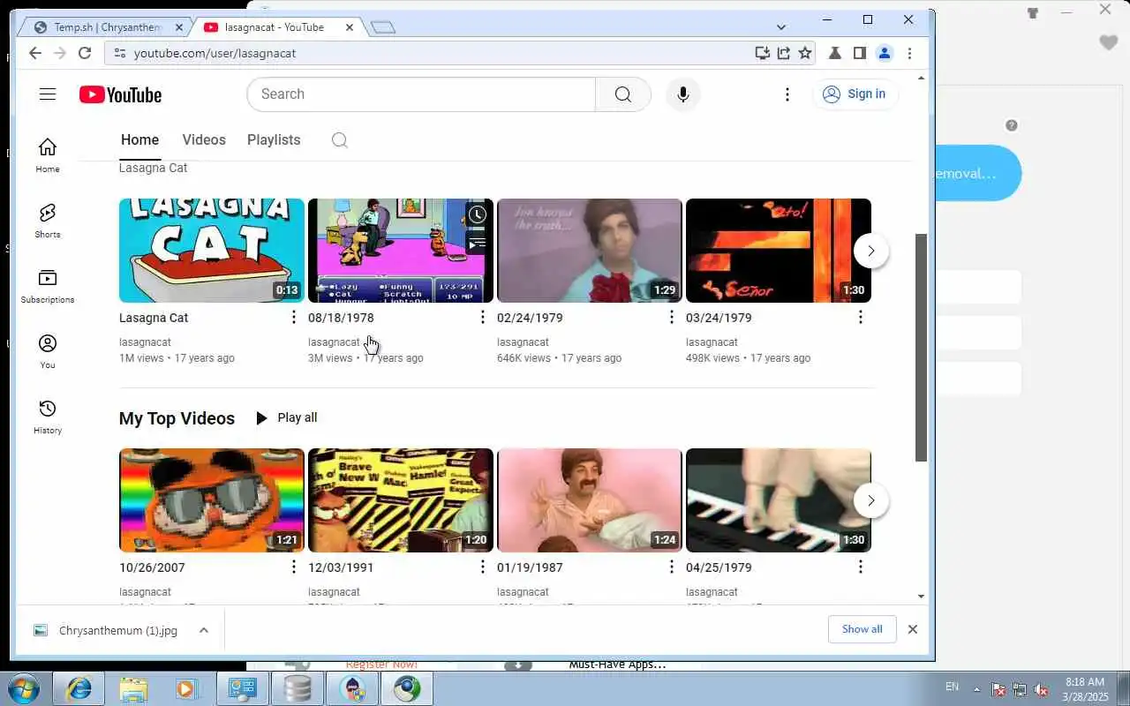Open Chrome extension icon in toolbar
Viewport: 1130px width, 706px height.
(835, 53)
